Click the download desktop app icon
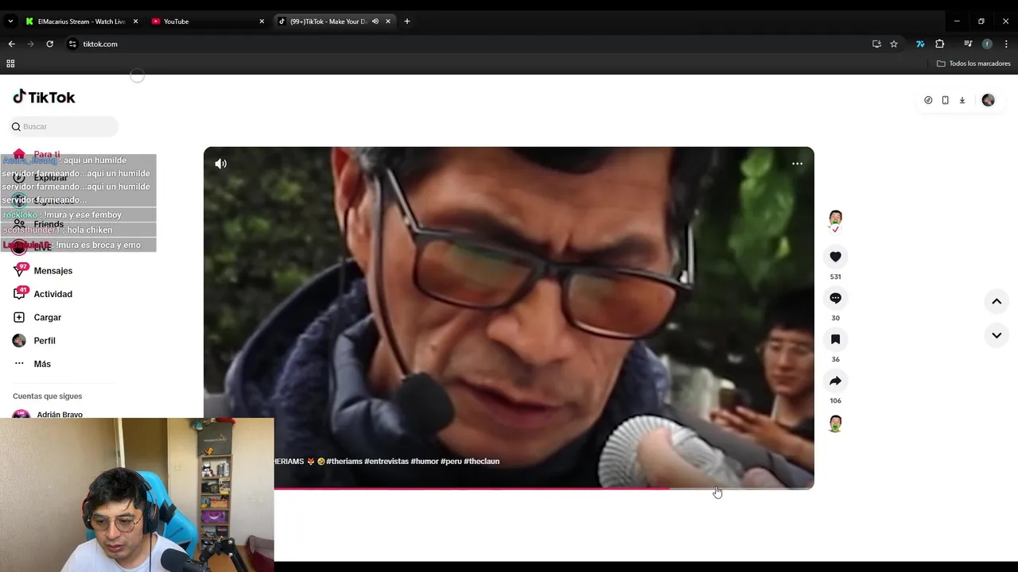The image size is (1018, 572). click(x=962, y=100)
